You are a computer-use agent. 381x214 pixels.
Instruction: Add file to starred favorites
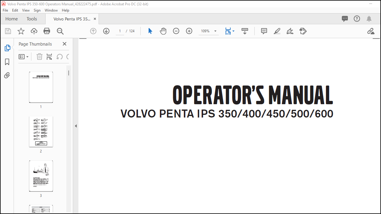[x=21, y=31]
